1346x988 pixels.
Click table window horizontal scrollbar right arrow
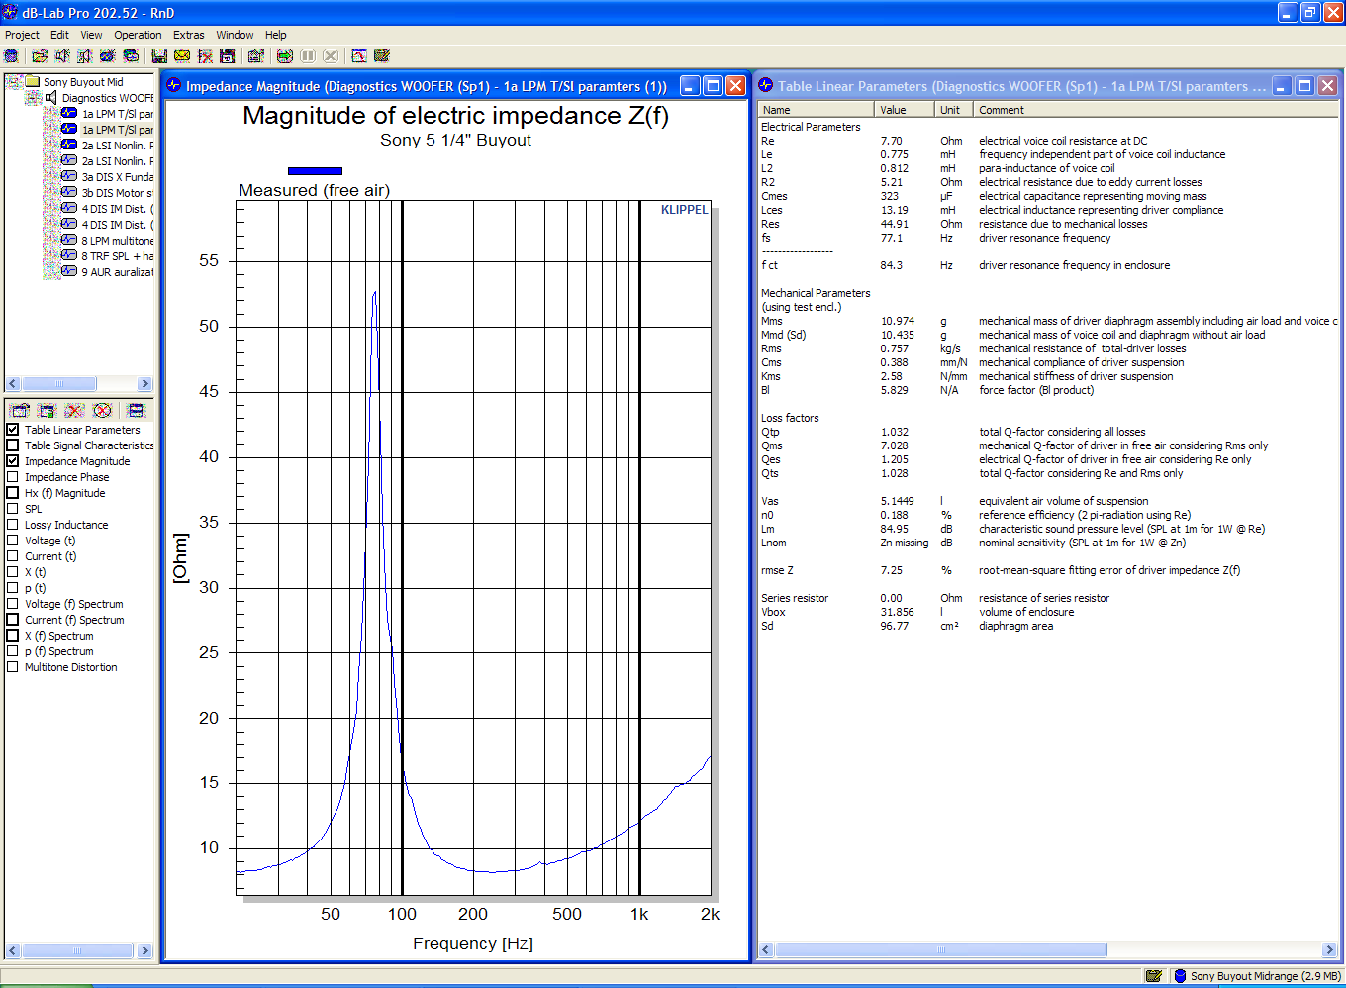[1329, 950]
